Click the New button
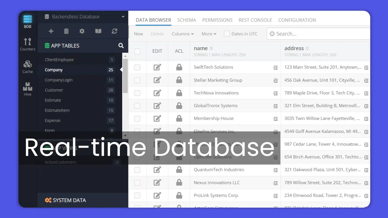This screenshot has width=388, height=218. (x=138, y=34)
